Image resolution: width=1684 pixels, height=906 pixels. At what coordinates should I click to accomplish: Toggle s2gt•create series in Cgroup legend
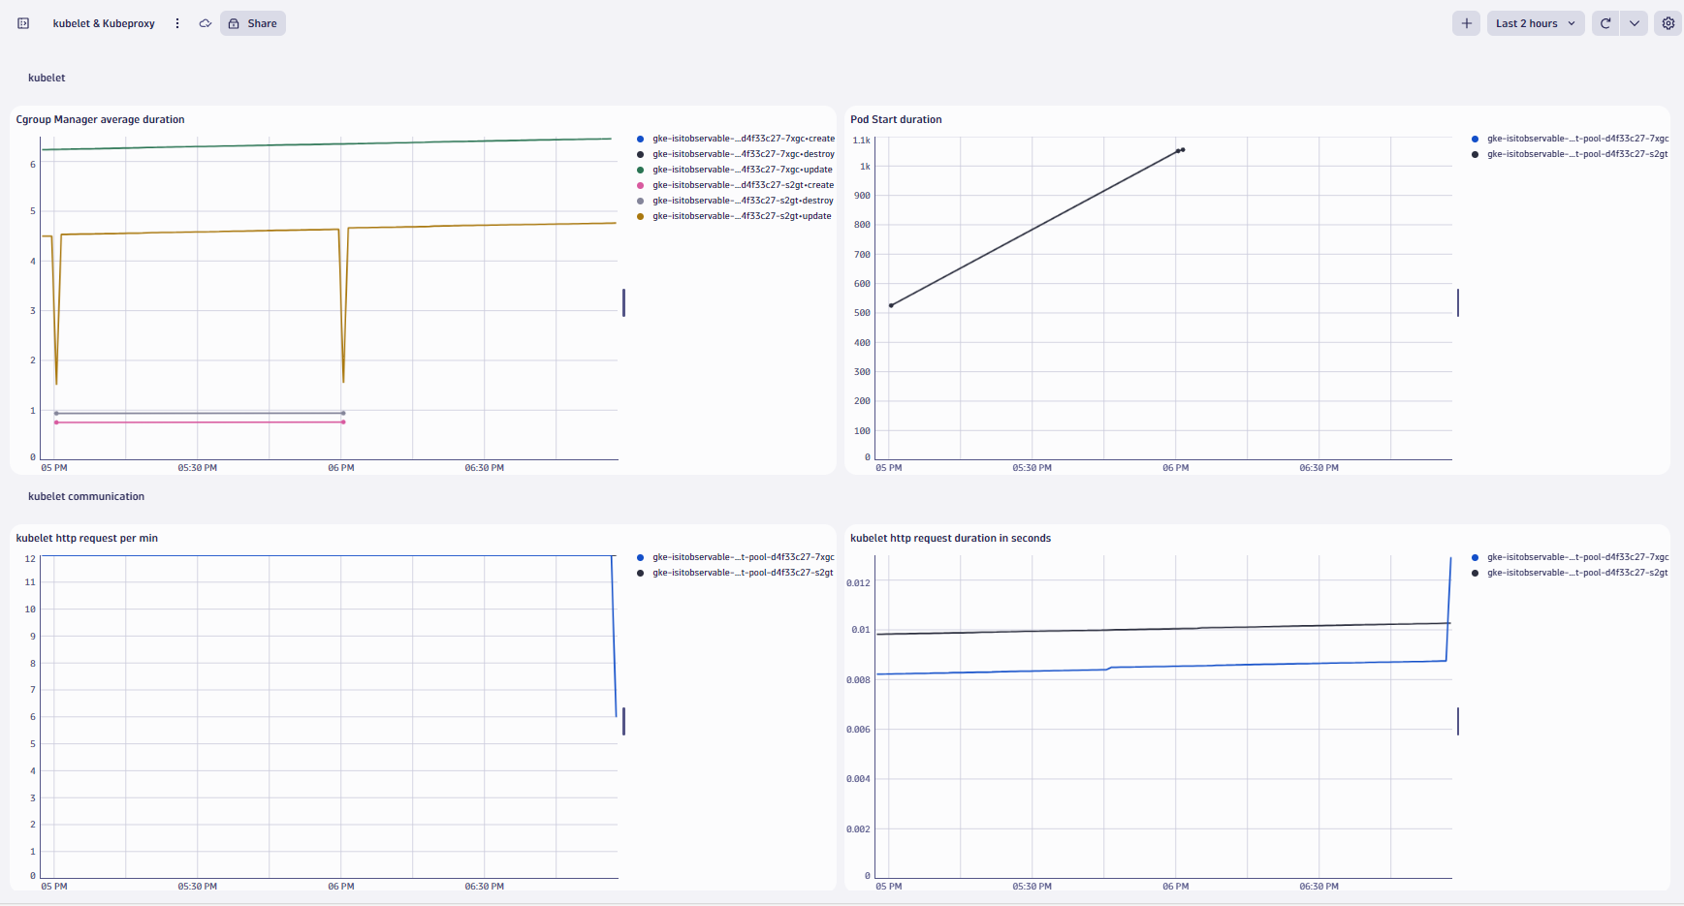click(x=736, y=185)
